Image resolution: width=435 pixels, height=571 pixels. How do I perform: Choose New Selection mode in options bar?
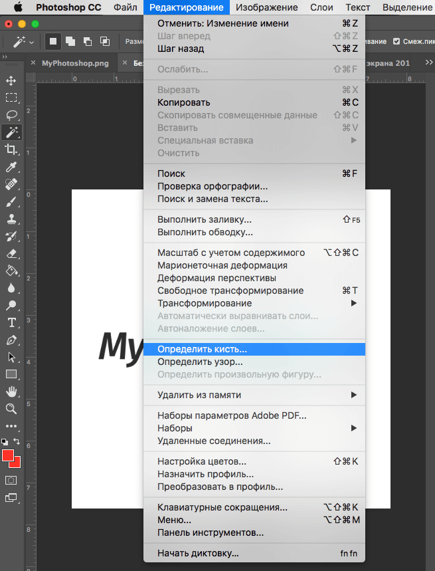53,41
